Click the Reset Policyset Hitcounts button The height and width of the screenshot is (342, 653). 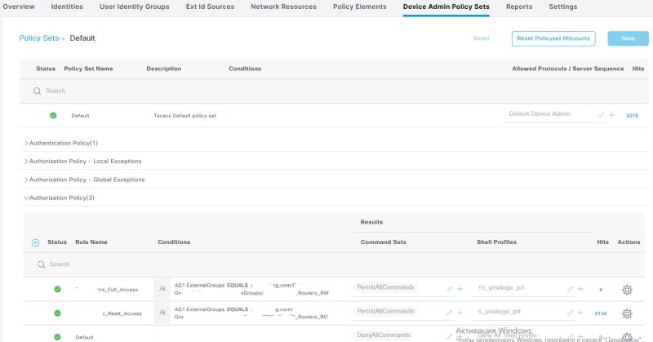click(553, 38)
